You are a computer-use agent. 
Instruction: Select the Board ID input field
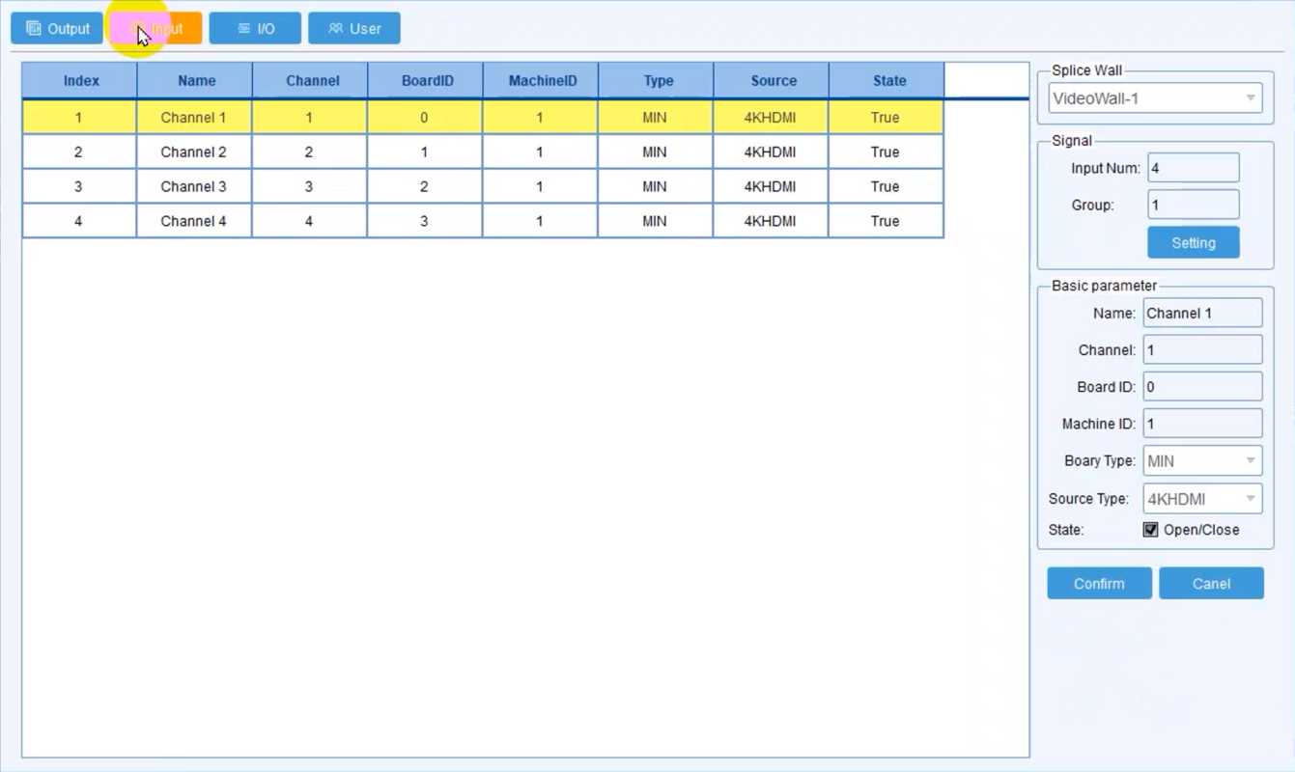click(x=1202, y=387)
